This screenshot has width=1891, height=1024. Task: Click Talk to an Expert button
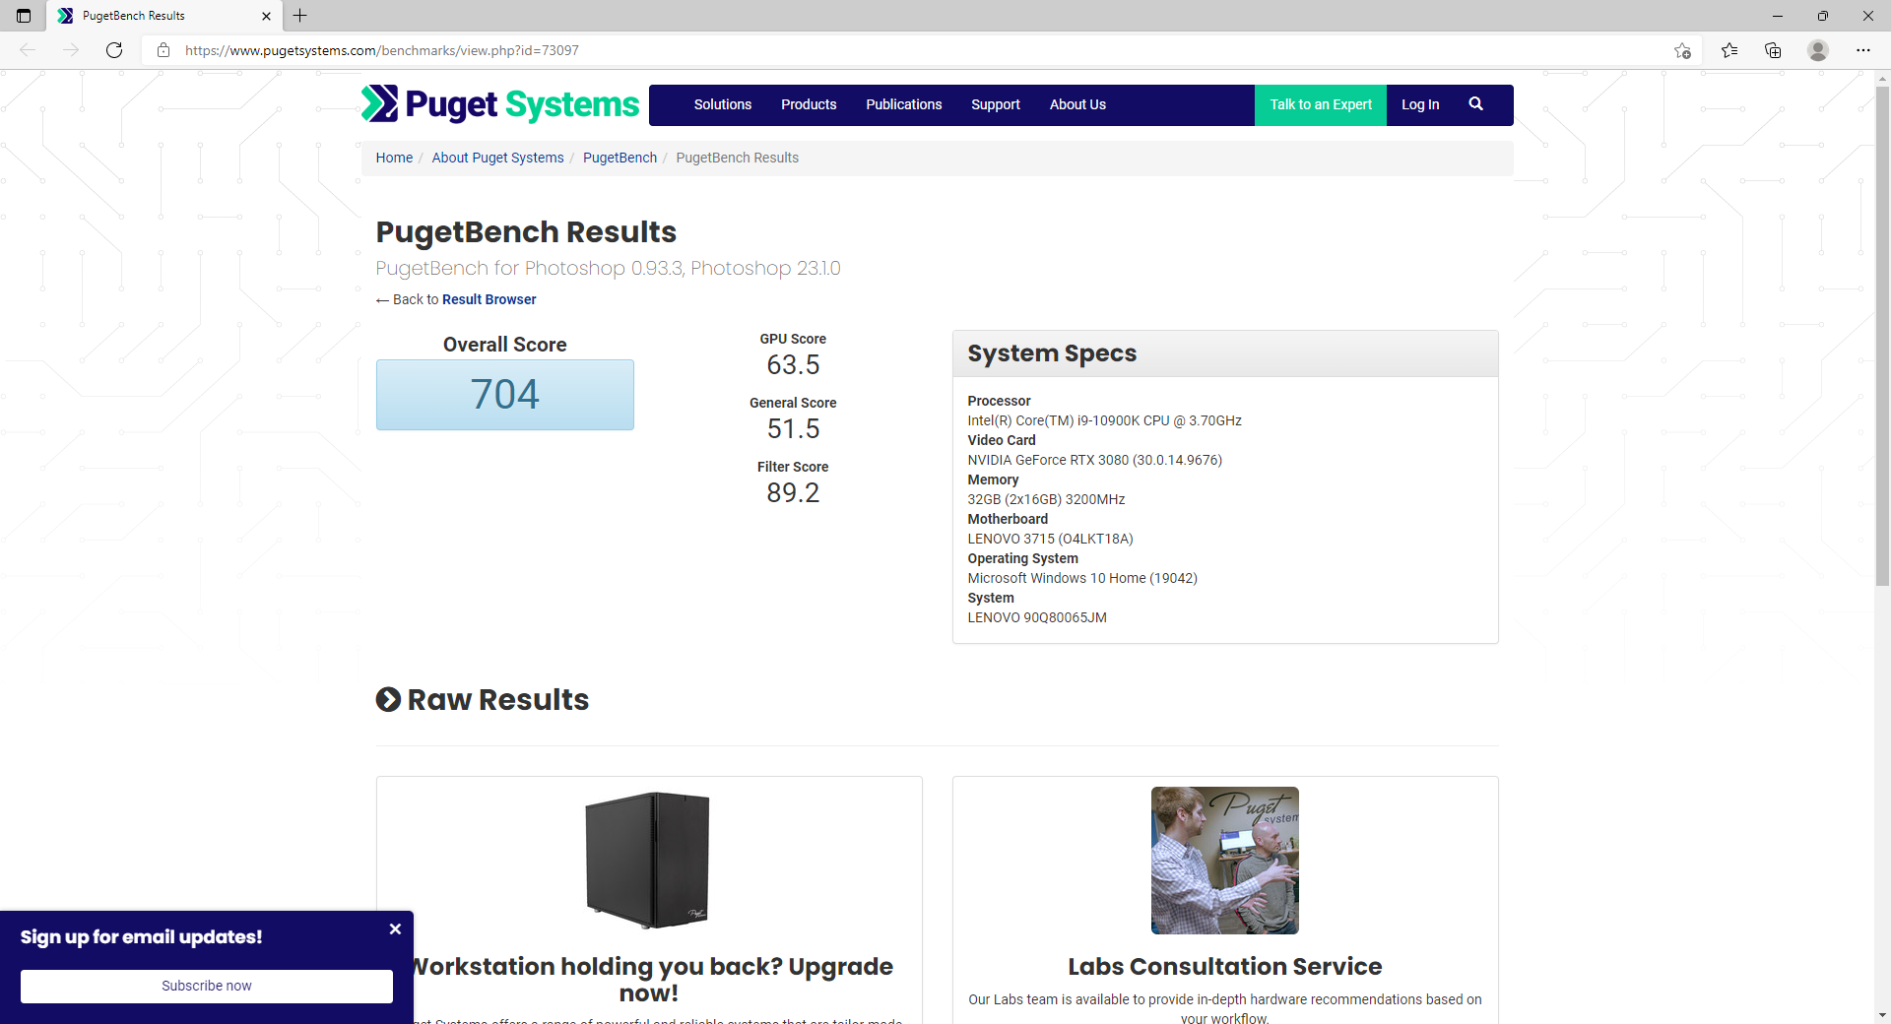pyautogui.click(x=1321, y=104)
